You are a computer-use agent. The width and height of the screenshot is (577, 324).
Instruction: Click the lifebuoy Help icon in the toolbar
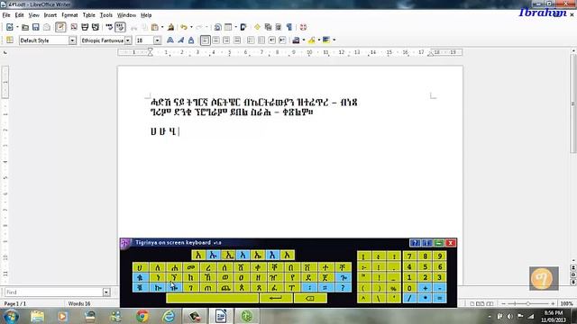(303, 27)
